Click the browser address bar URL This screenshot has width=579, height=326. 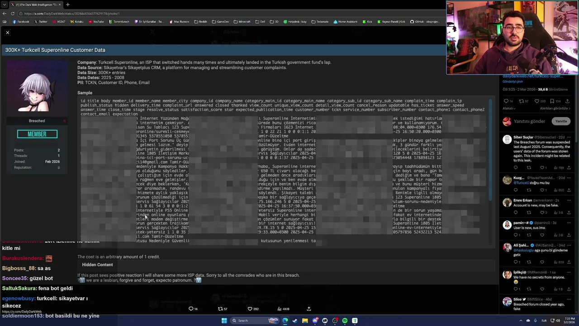point(72,14)
